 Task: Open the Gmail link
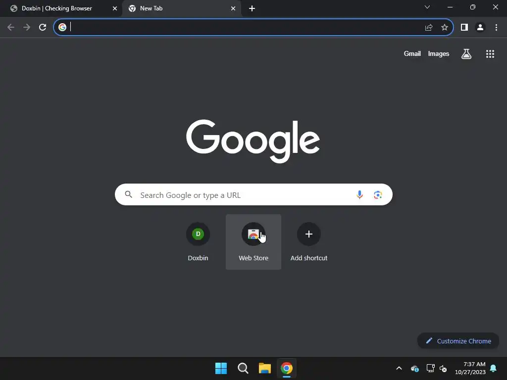[x=412, y=53]
